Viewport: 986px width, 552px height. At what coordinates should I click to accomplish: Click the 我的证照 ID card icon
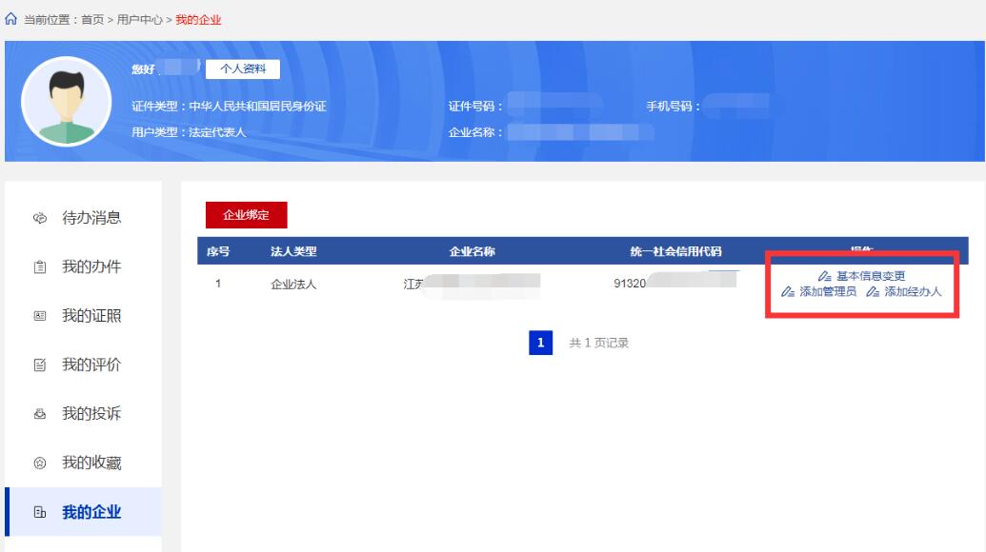pyautogui.click(x=40, y=317)
